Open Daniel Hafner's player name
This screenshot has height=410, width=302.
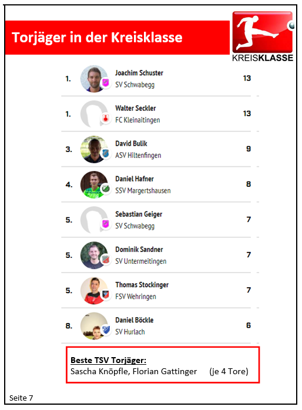click(135, 179)
